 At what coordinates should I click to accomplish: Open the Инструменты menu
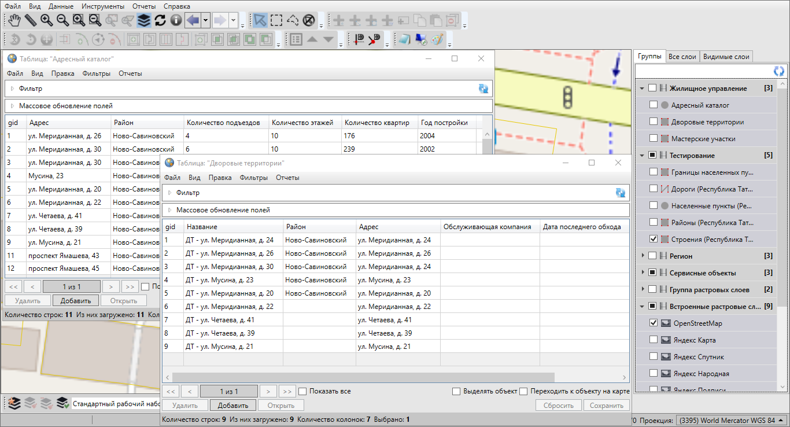102,6
